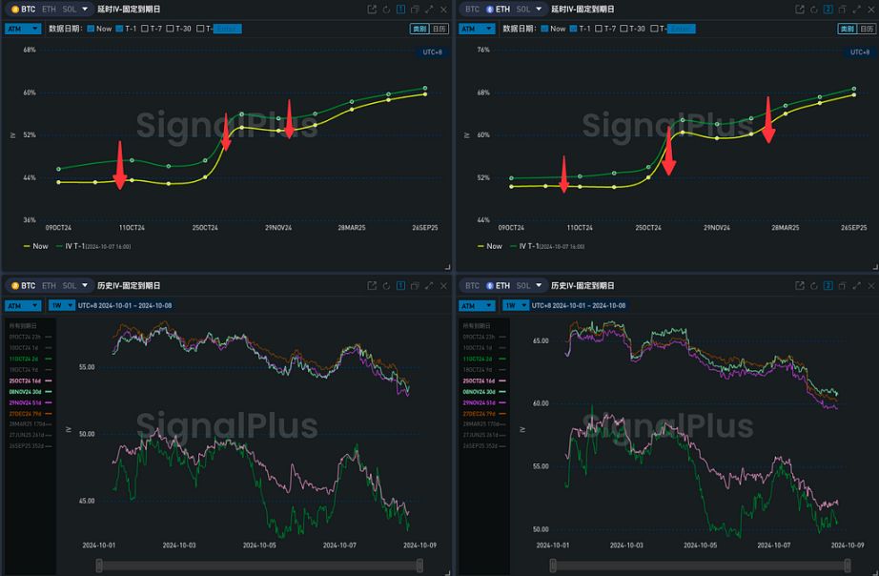Select the BTC tab in the ETH historical IV panel
Viewport: 879px width, 576px height.
click(x=473, y=285)
